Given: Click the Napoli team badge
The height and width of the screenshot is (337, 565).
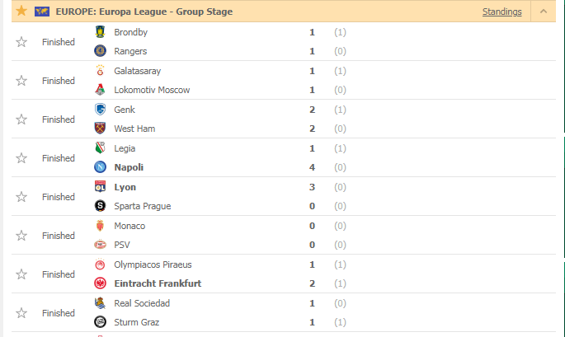Looking at the screenshot, I should [x=100, y=166].
